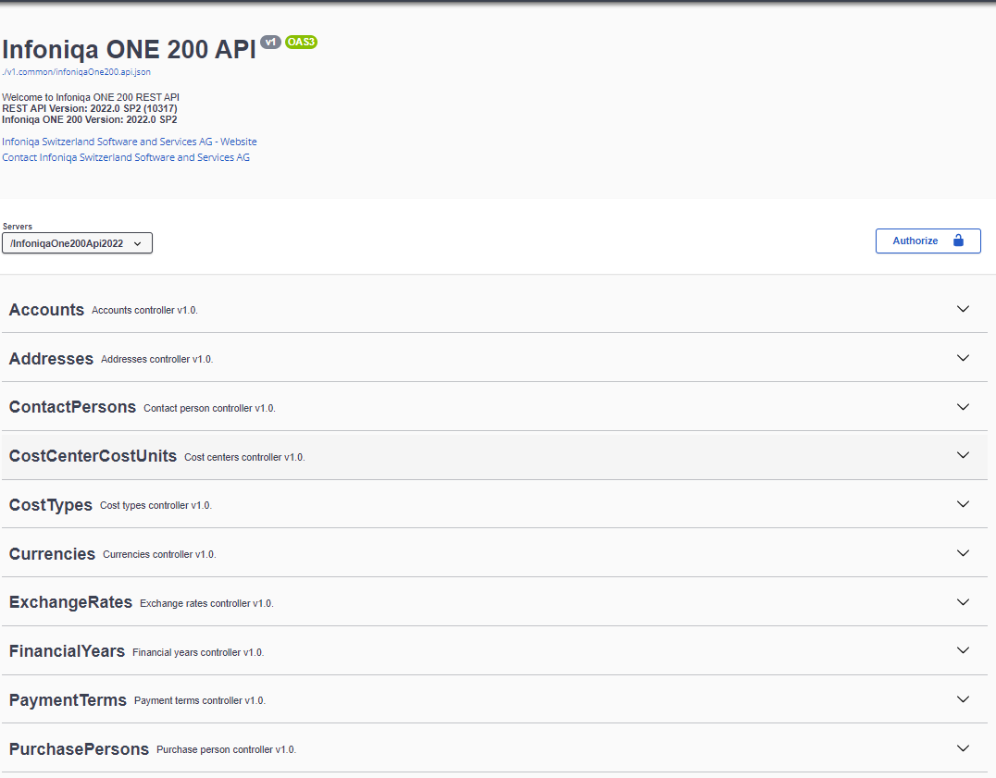
Task: Click the CostTypes heading
Action: (51, 505)
